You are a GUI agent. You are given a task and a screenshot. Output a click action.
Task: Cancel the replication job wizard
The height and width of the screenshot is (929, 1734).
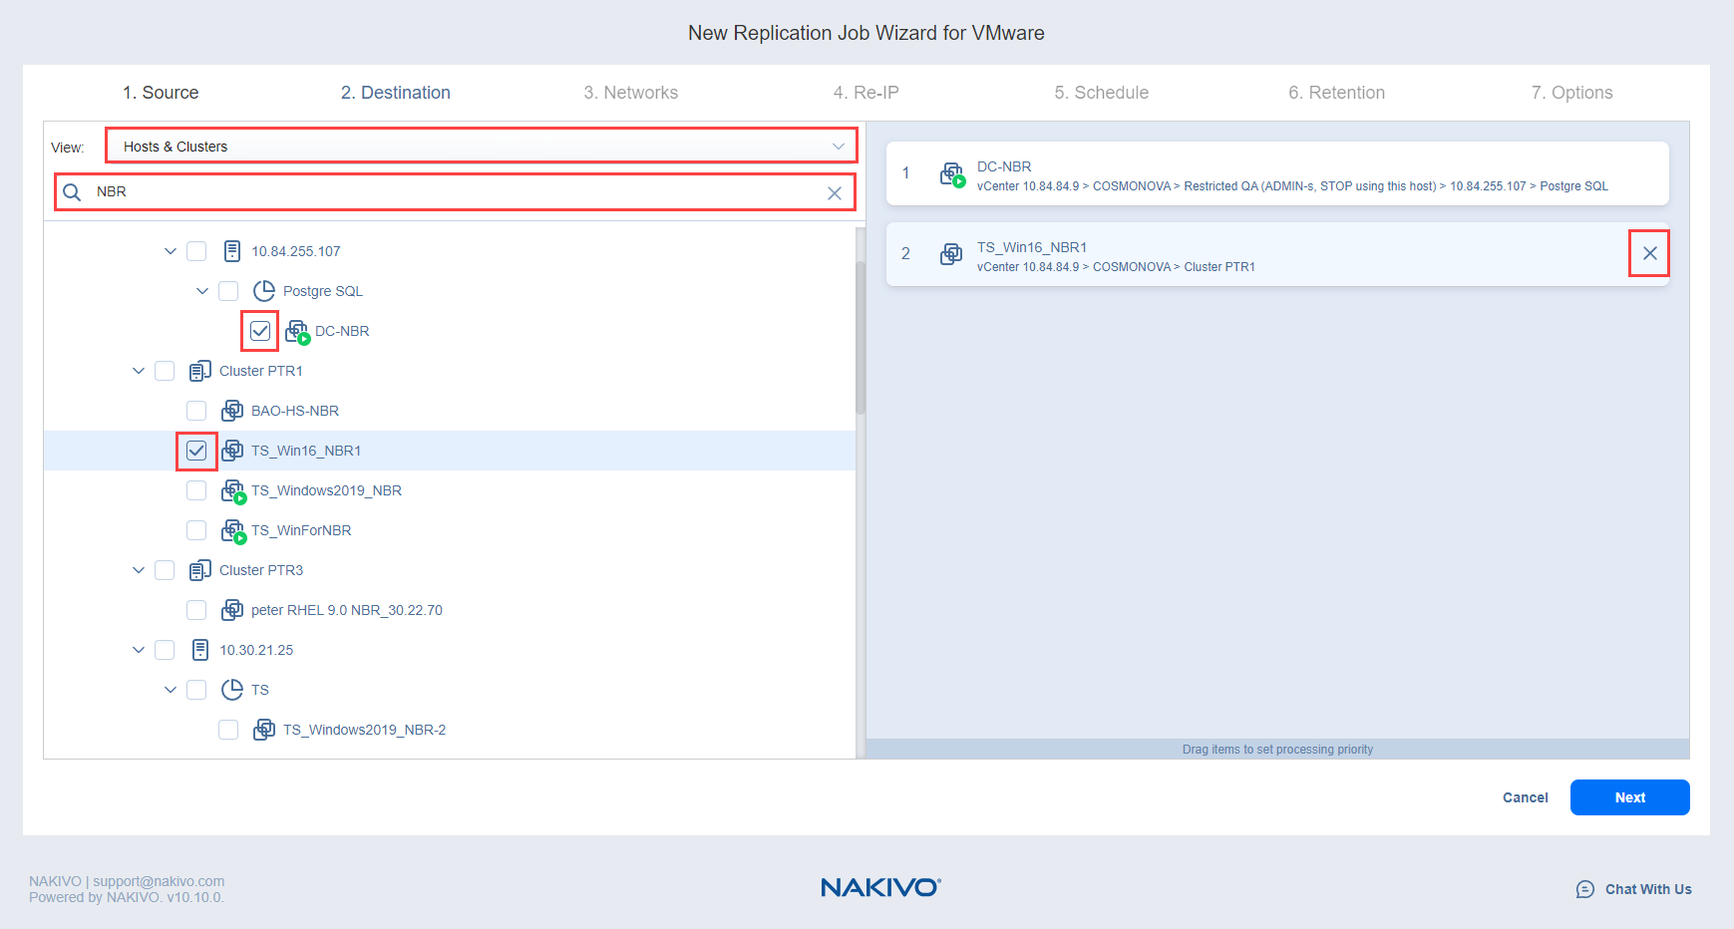point(1525,797)
